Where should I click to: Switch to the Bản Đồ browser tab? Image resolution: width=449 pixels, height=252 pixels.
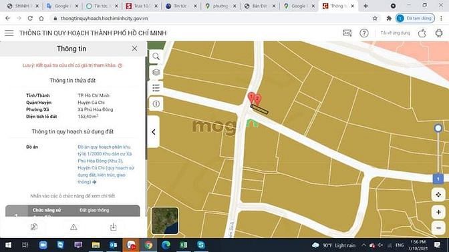point(259,6)
